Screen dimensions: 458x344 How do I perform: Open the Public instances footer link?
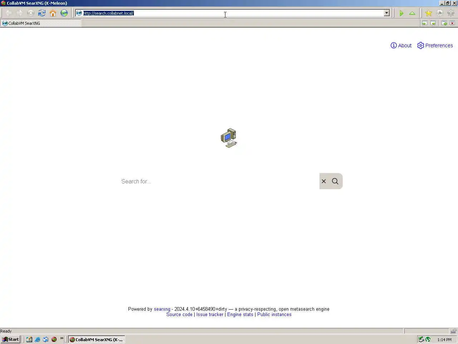pyautogui.click(x=274, y=315)
